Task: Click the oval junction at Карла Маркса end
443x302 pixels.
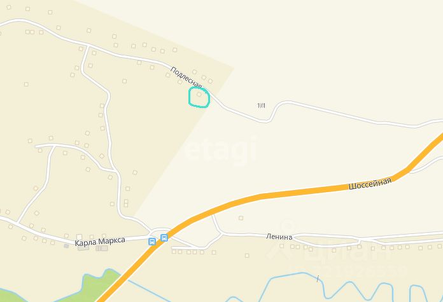Action: click(160, 231)
